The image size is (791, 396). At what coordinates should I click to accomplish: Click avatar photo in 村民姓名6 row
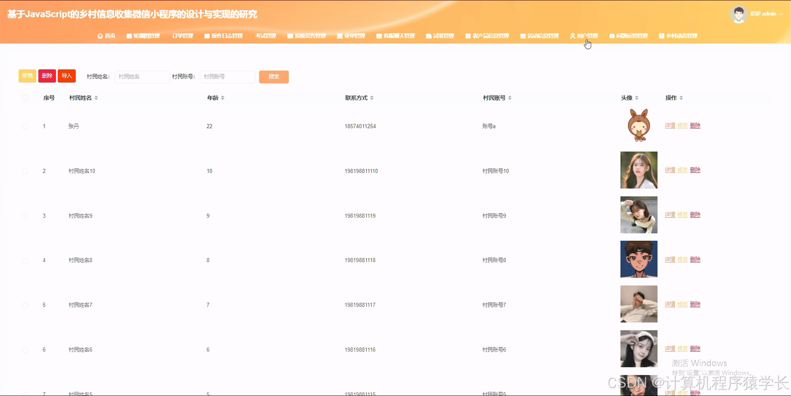[639, 349]
